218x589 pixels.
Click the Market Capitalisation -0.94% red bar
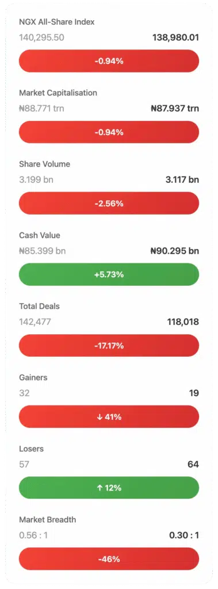tap(109, 132)
